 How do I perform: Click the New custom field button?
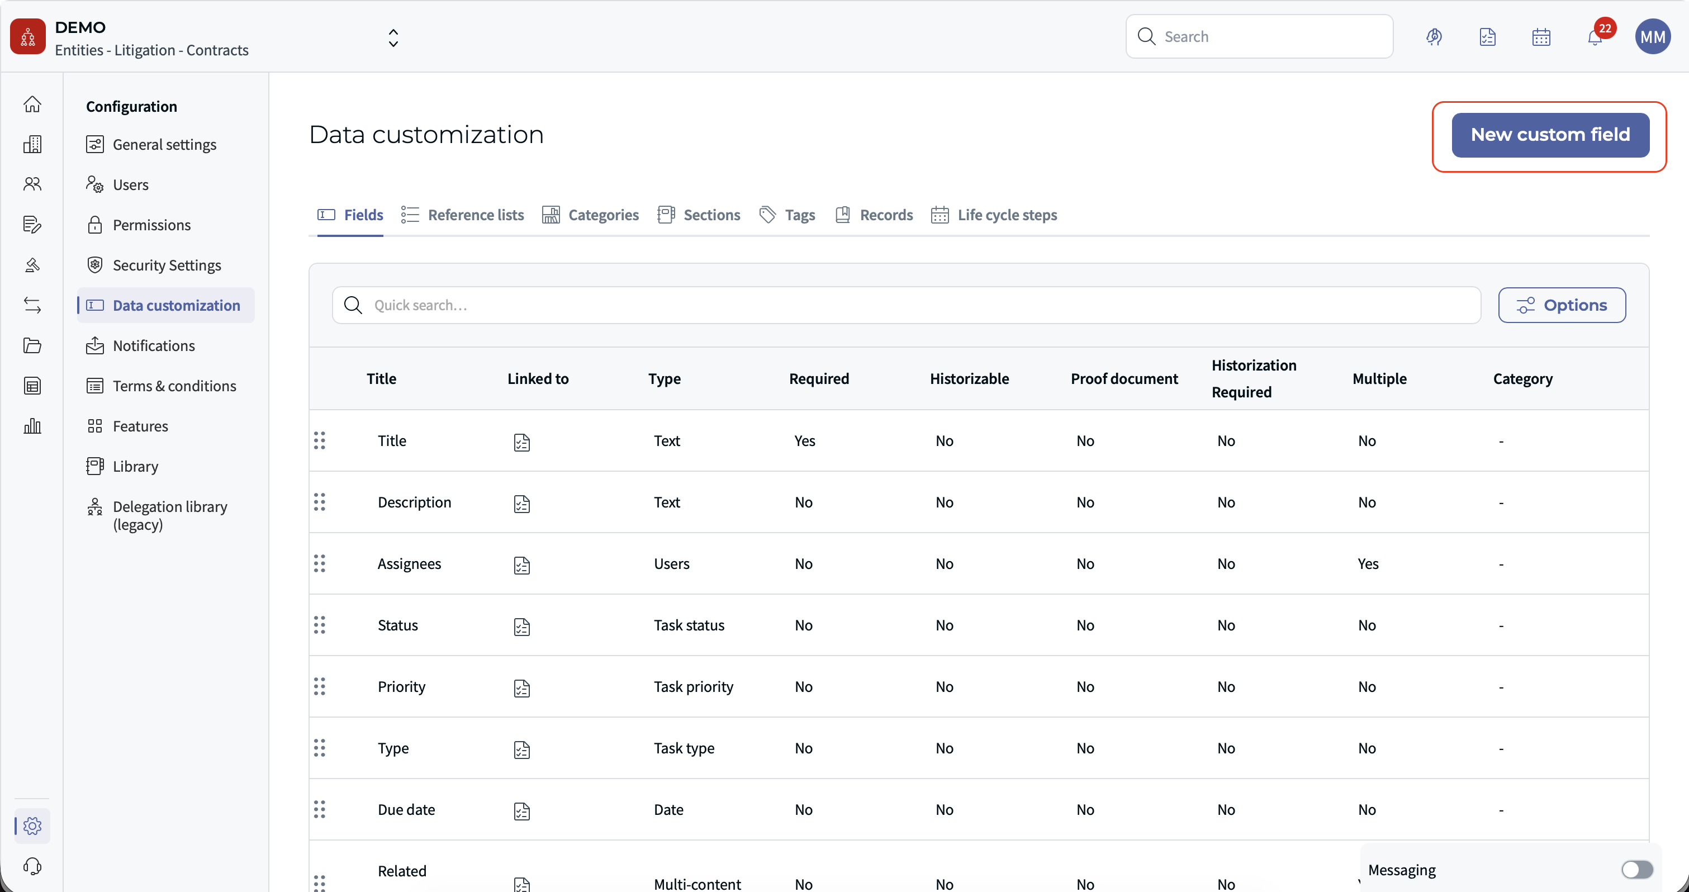point(1550,135)
